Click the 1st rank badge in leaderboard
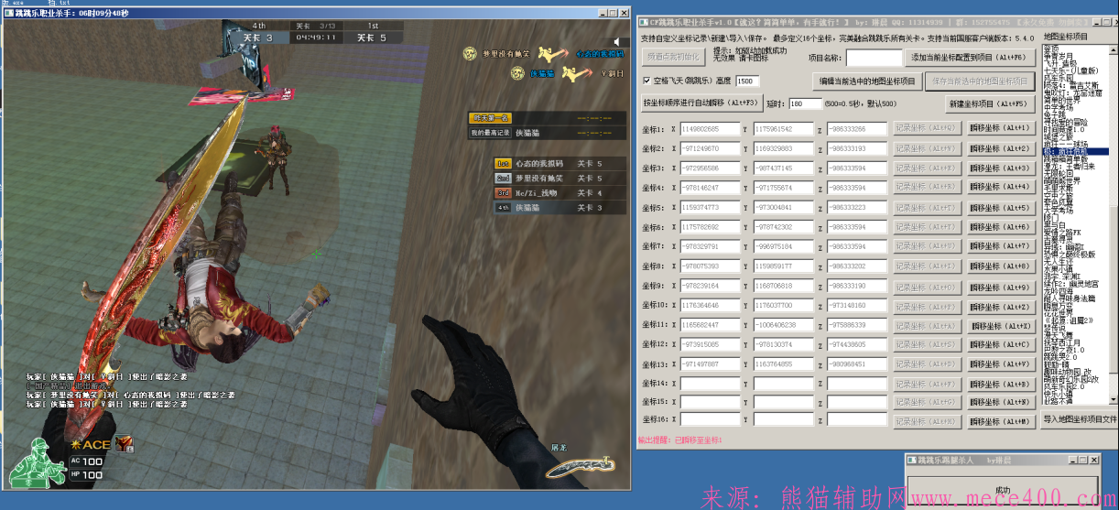 tap(503, 163)
